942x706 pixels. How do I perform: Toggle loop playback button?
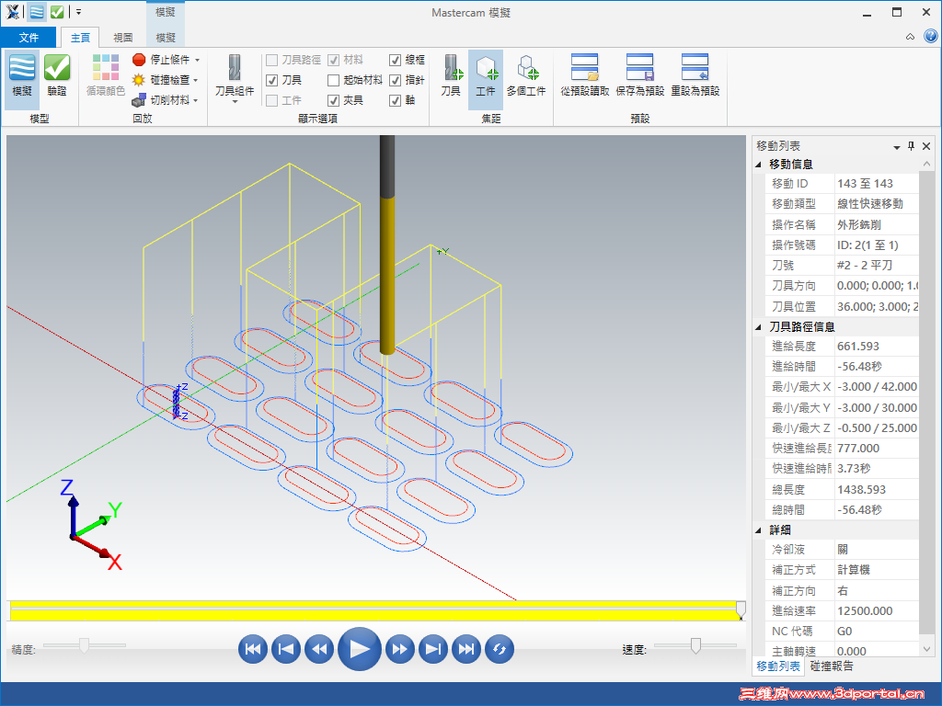[500, 649]
